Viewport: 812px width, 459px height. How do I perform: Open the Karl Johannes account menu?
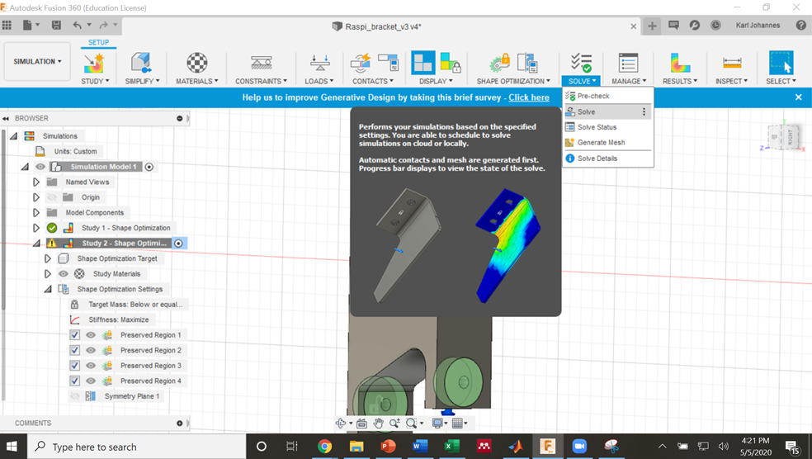(758, 25)
